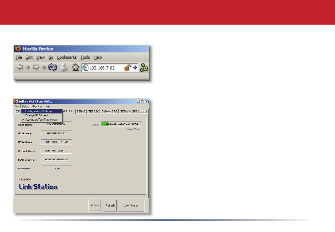Switch to the GIGAANDRE tab
Viewport: 335px width, 232px height.
[x=110, y=111]
